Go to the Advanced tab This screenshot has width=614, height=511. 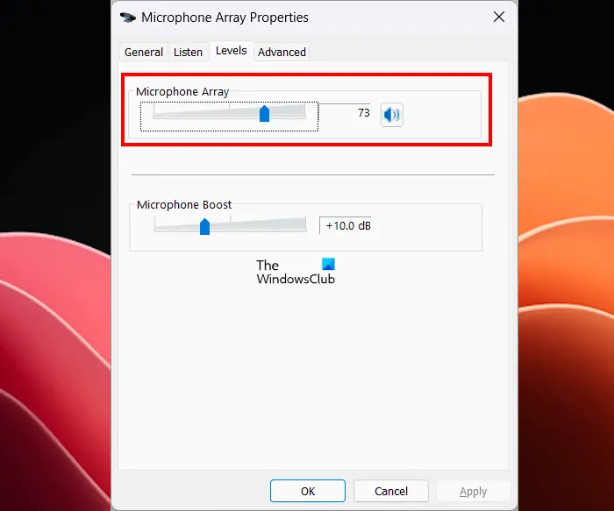[282, 52]
